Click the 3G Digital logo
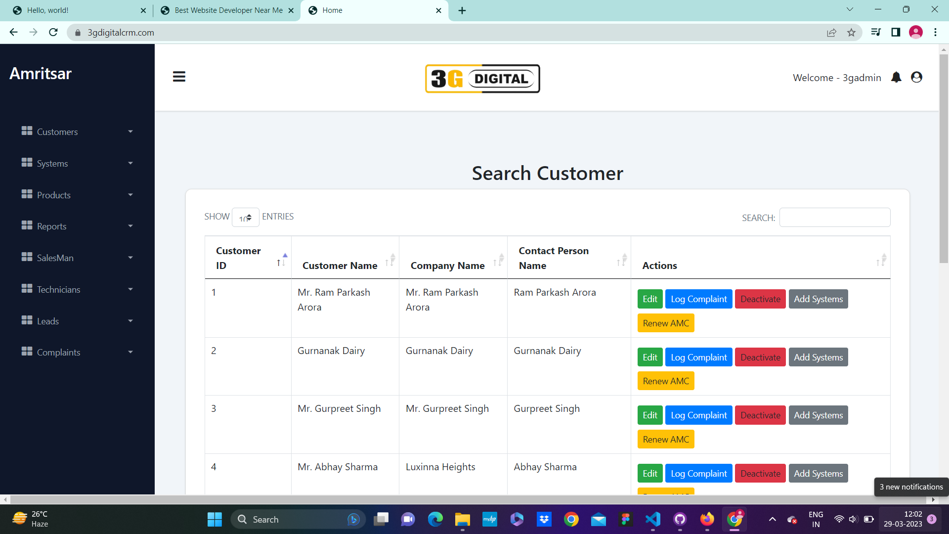This screenshot has width=949, height=534. [482, 79]
